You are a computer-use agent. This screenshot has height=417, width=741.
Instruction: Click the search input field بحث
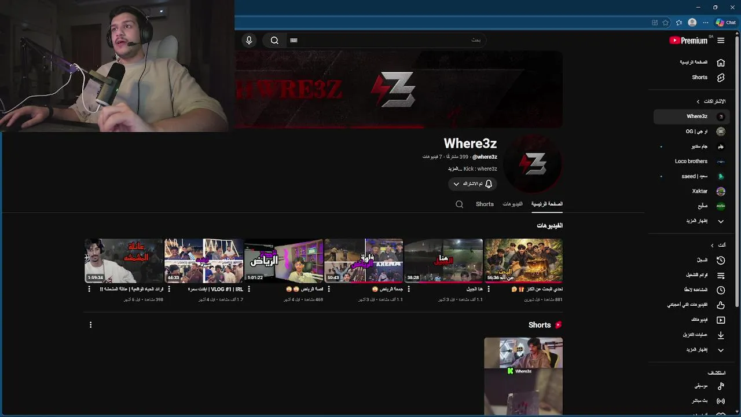(x=388, y=40)
